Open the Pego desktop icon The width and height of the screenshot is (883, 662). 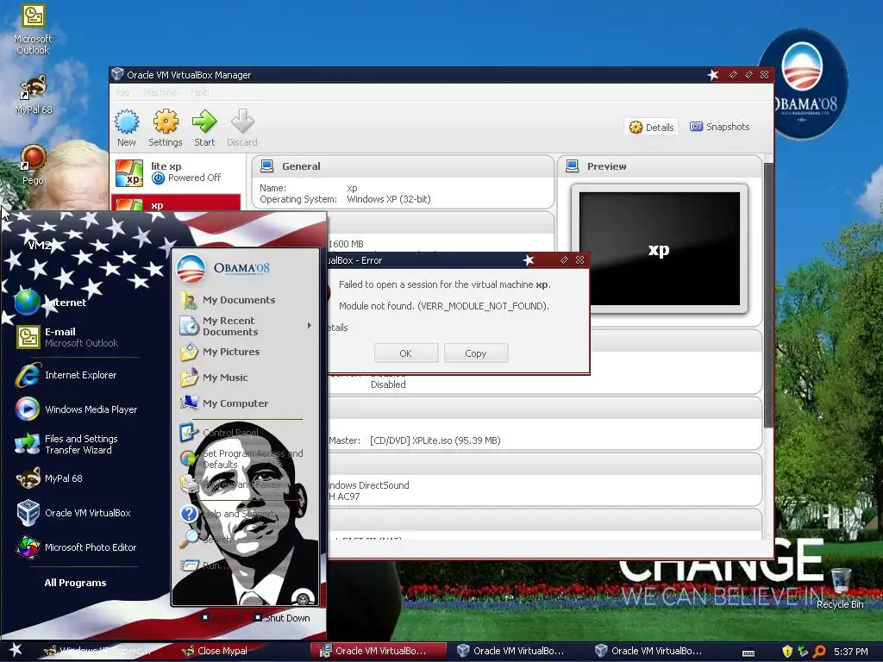click(x=33, y=165)
